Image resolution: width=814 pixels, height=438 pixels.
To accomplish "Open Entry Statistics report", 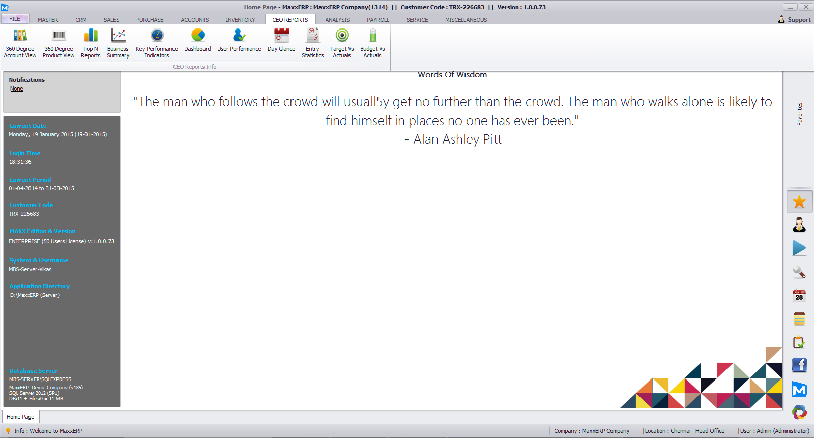I will (312, 43).
